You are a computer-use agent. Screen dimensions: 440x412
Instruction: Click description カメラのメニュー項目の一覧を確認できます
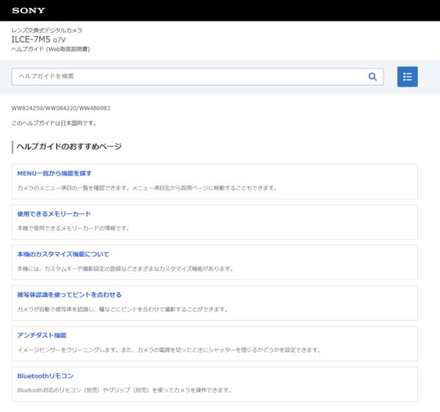point(147,188)
